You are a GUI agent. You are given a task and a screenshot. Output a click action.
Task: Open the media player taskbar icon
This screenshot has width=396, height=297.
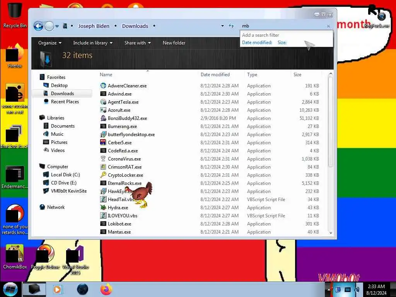pos(58,289)
